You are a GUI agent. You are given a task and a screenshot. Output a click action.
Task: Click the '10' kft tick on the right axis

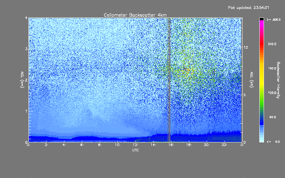(x=245, y=47)
